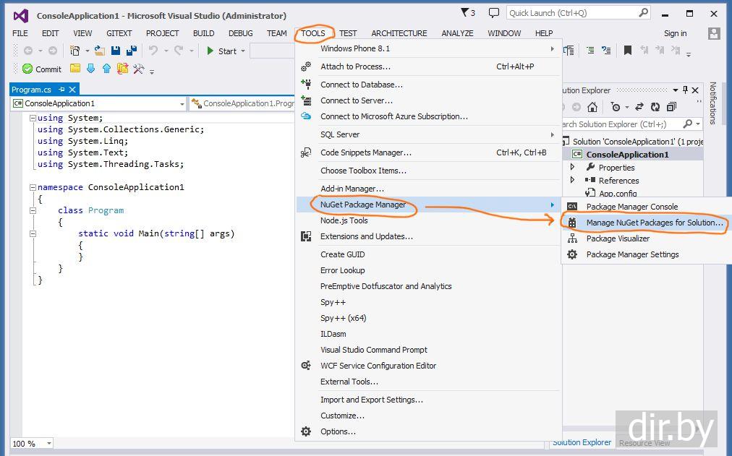
Task: Click the Undo arrow in the toolbar
Action: pos(153,51)
